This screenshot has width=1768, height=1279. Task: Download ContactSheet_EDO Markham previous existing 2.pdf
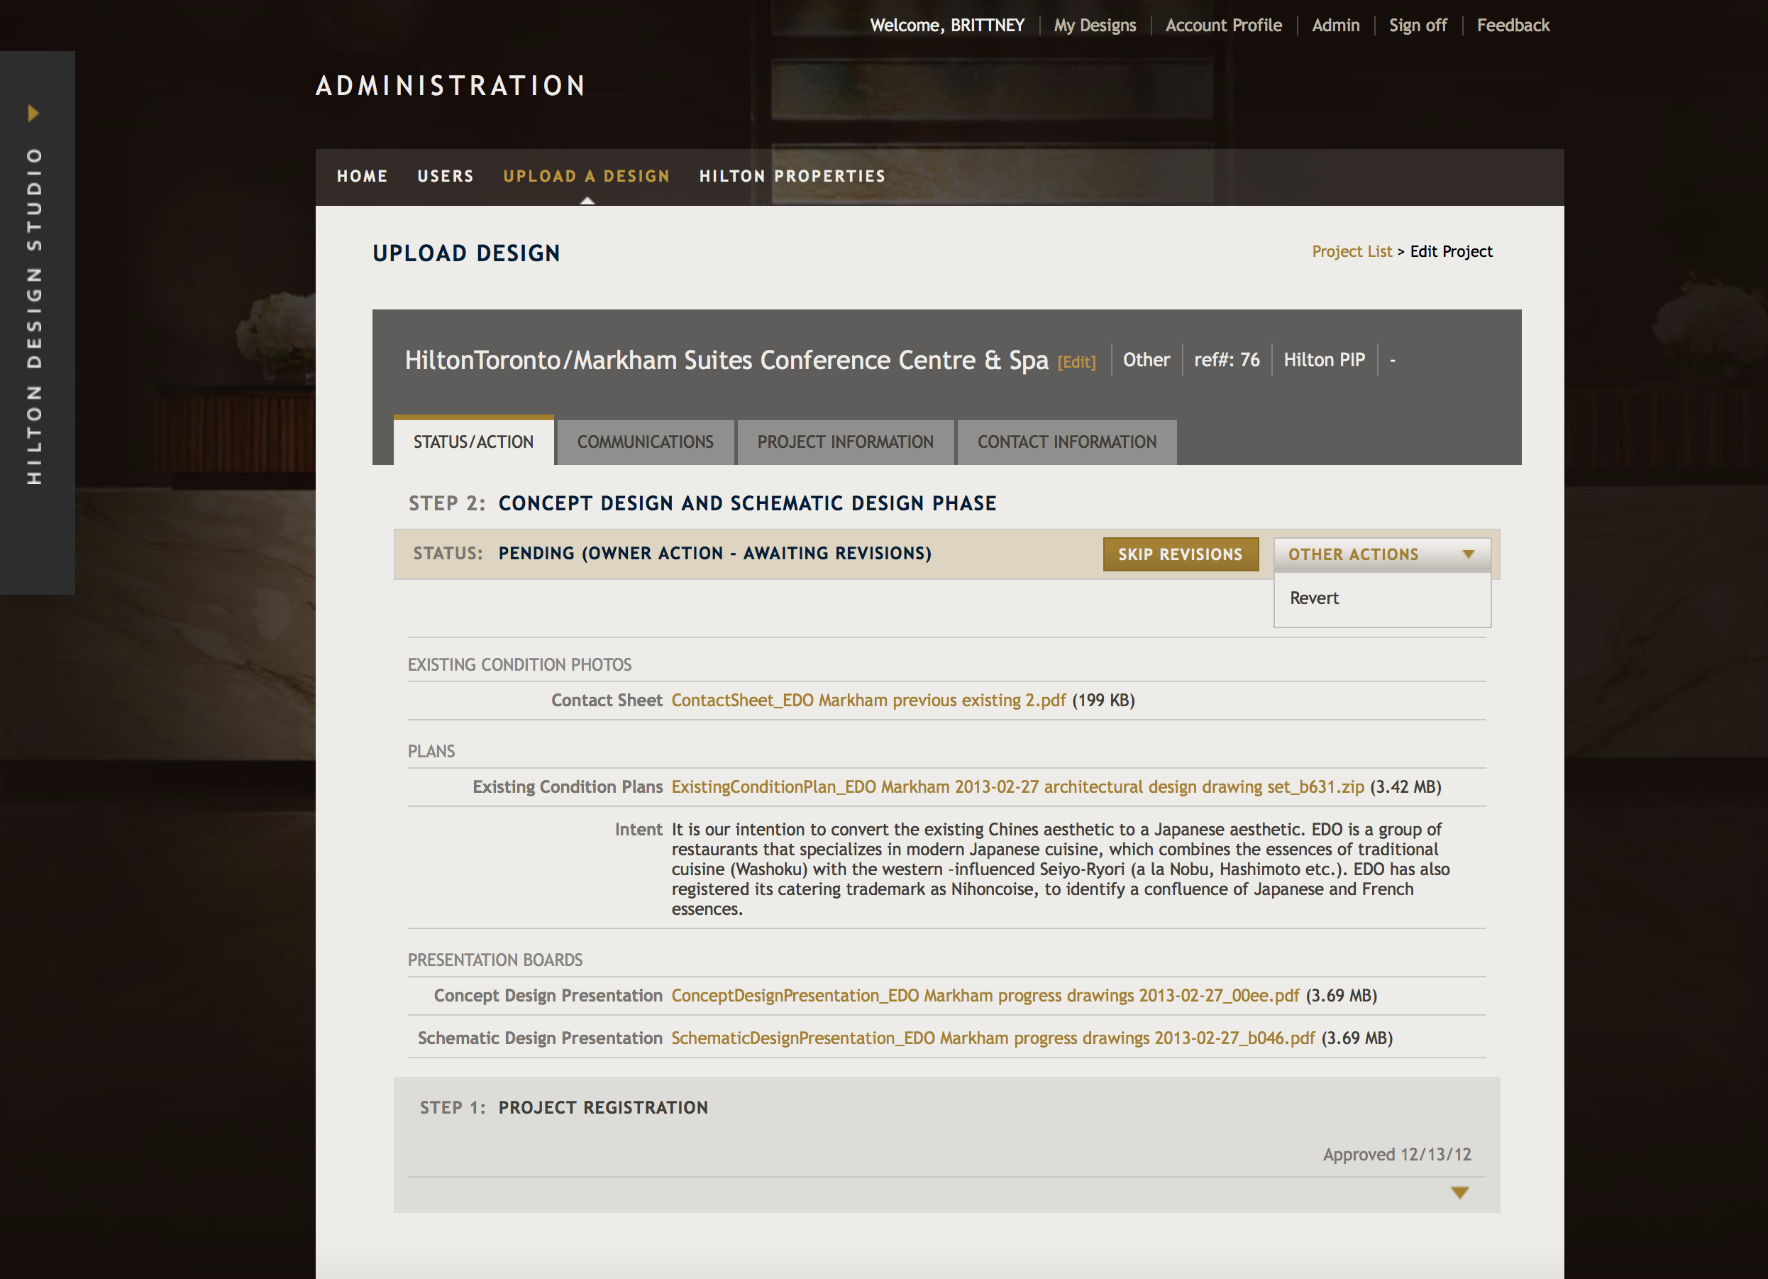(868, 701)
